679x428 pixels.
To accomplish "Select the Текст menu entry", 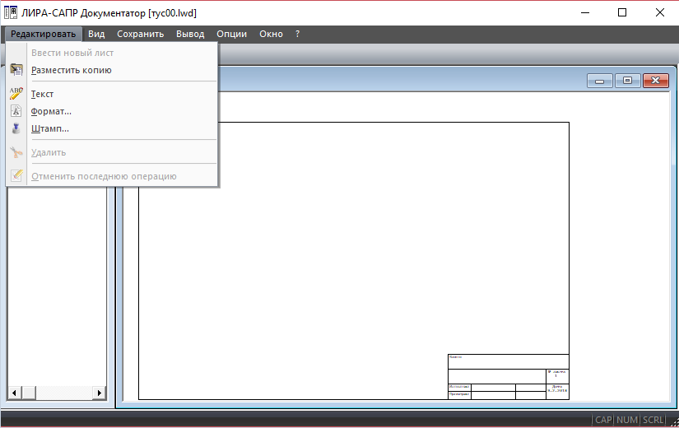I will pos(112,94).
